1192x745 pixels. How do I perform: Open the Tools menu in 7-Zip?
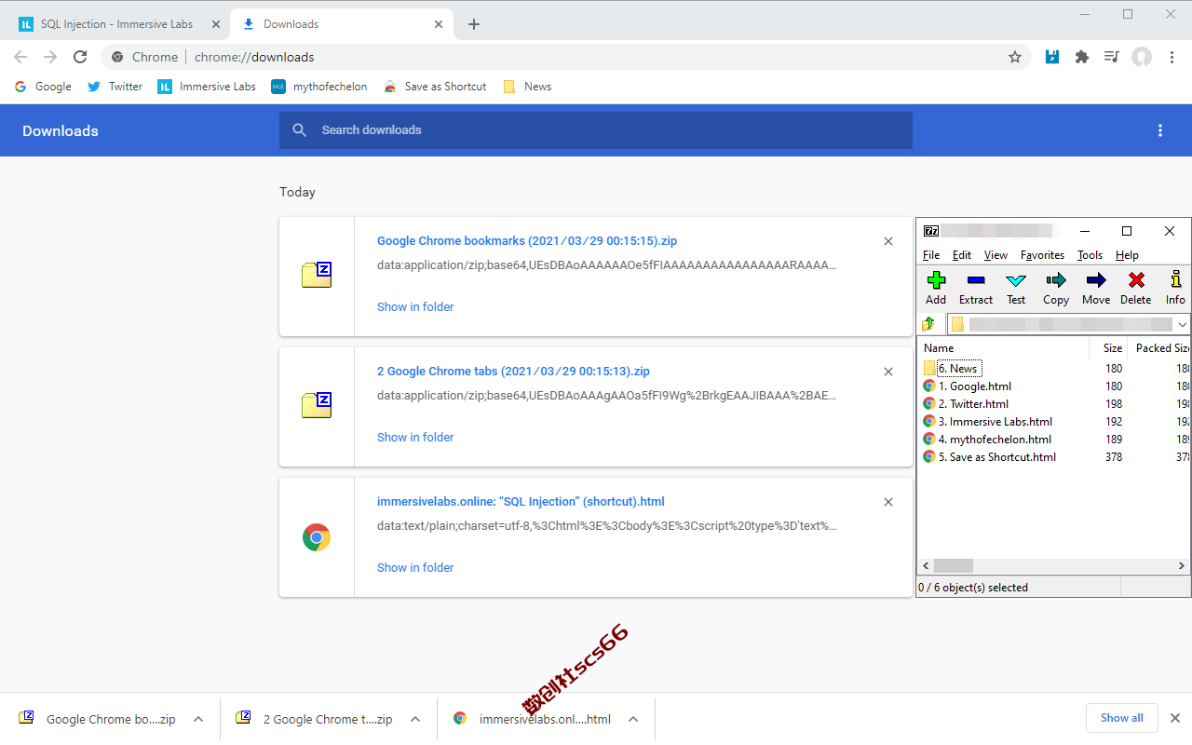(x=1090, y=255)
